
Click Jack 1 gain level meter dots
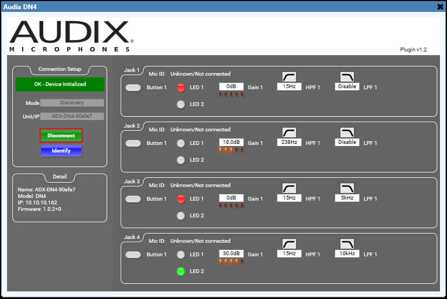[x=231, y=94]
